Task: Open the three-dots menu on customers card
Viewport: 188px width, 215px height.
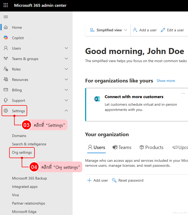Action: (x=183, y=93)
